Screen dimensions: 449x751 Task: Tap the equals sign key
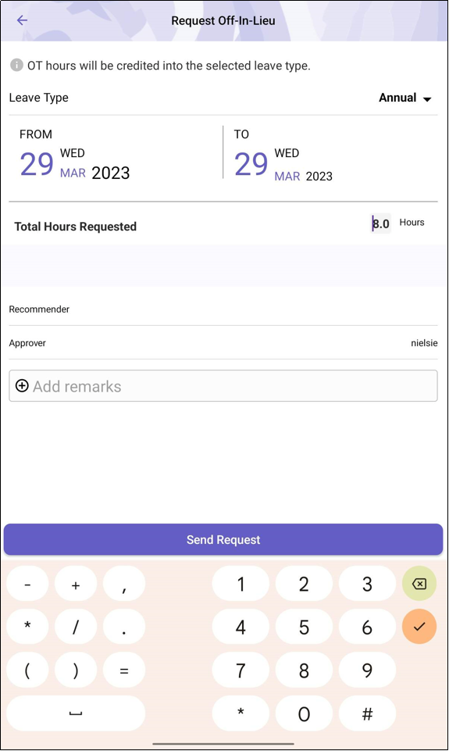[x=124, y=670]
